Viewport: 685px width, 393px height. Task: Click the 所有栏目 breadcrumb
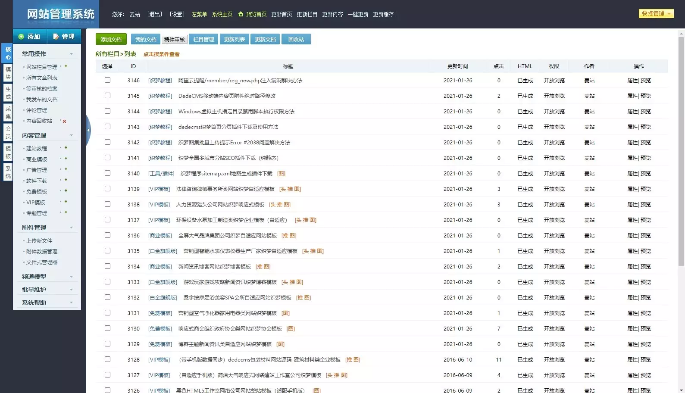(107, 54)
